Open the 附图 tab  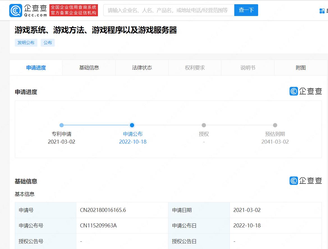[300, 67]
